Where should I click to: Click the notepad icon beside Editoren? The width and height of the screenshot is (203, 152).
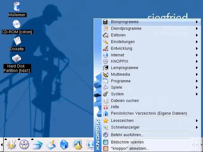pos(105,35)
